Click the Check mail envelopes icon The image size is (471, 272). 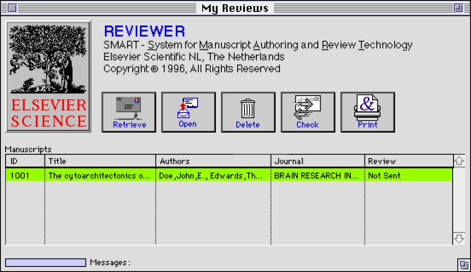pyautogui.click(x=308, y=112)
